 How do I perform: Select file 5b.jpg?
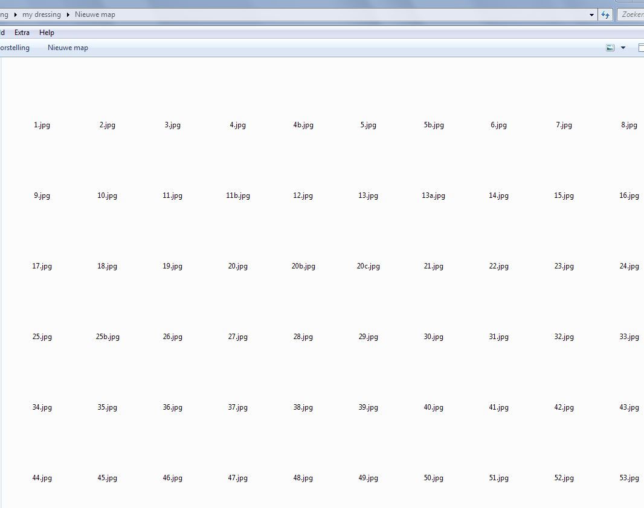pyautogui.click(x=434, y=125)
